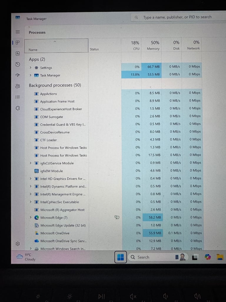Viewport: 226px width, 302px height.
Task: Click the 55.9 MB memory cell for OneDrive
Action: click(x=153, y=233)
